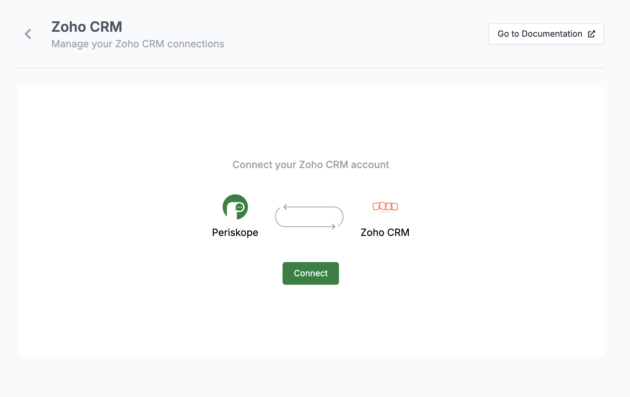Click the orange Zoho logo

click(x=385, y=206)
